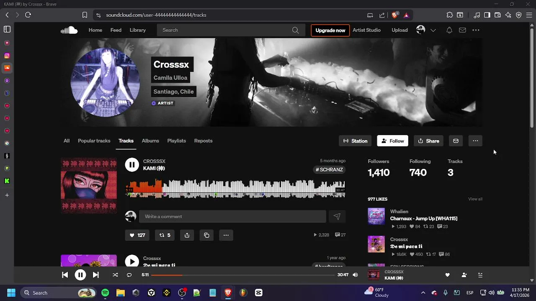This screenshot has width=536, height=301.
Task: Add a site to Brave sidebar
Action: (7, 195)
